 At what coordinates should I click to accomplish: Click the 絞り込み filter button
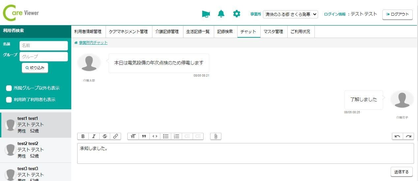[35, 68]
